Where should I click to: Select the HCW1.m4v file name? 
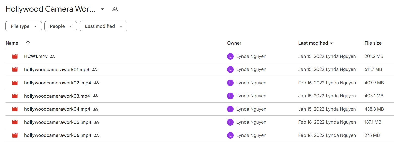tap(36, 56)
